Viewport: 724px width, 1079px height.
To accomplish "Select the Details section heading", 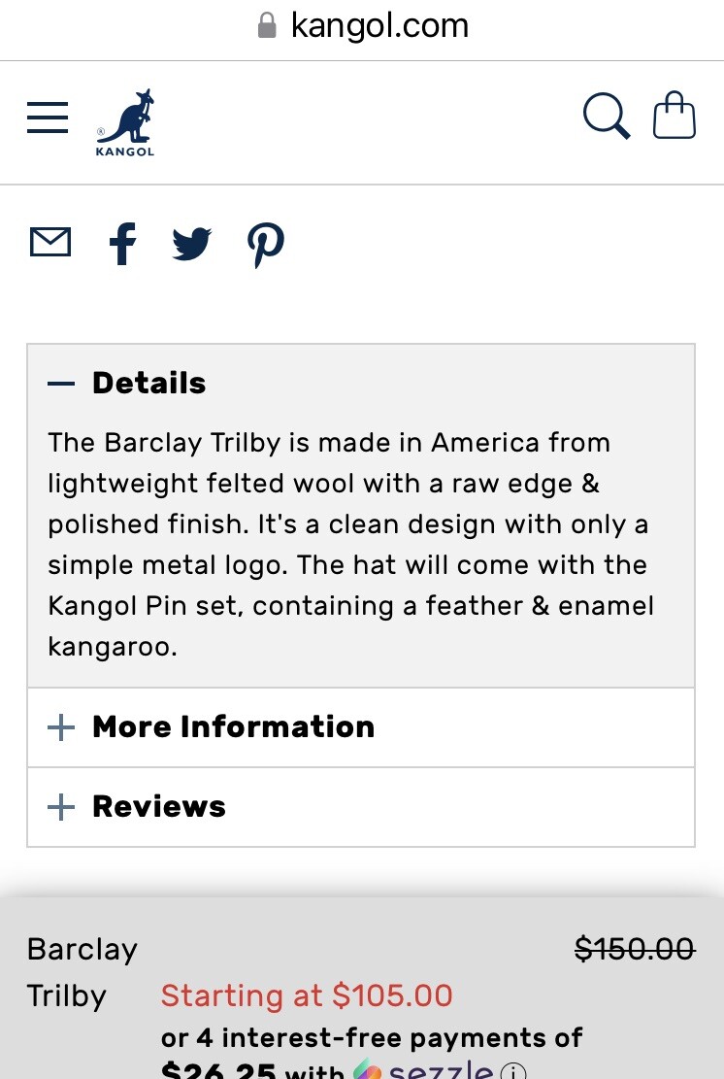I will [149, 384].
